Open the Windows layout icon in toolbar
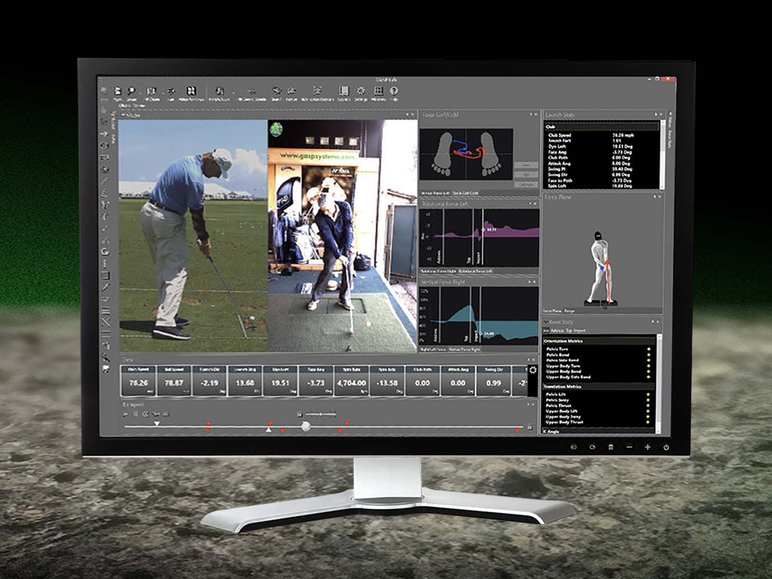Image resolution: width=772 pixels, height=579 pixels. pyautogui.click(x=378, y=92)
